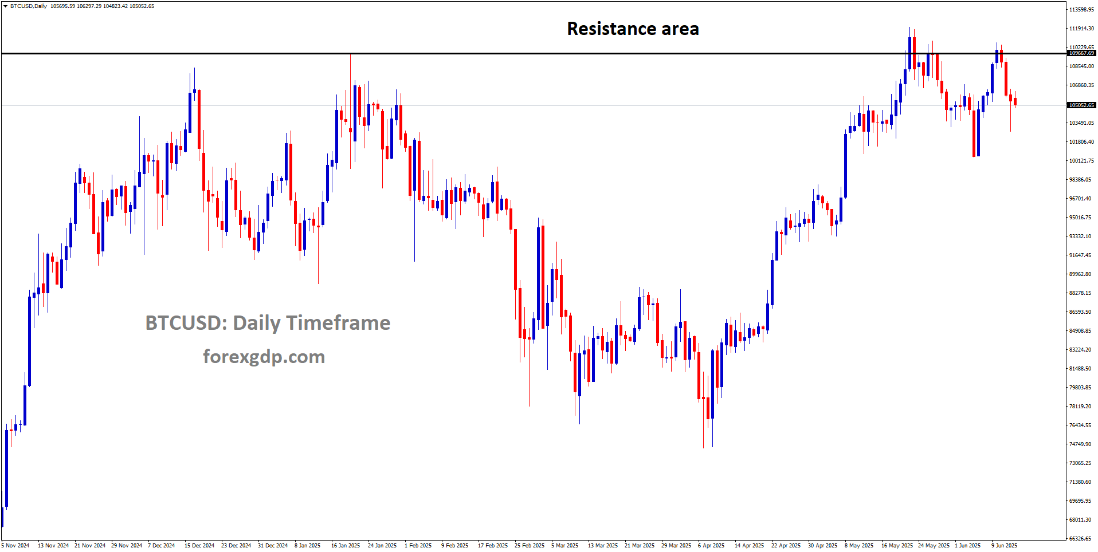Click the small triangle before BTCUSD,Daily
Image resolution: width=1098 pixels, height=552 pixels.
[x=5, y=6]
